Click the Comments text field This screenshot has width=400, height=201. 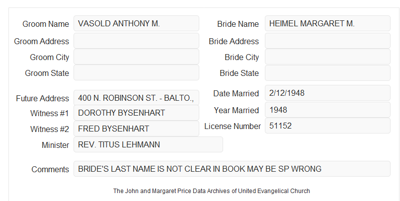click(x=232, y=169)
